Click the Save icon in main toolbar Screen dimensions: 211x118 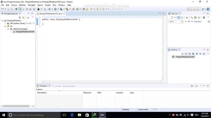point(8,9)
